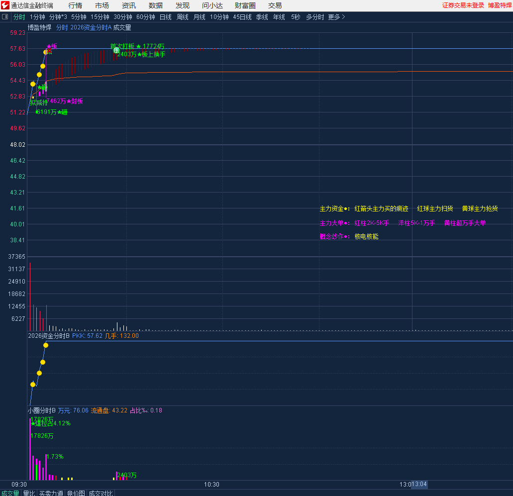Switch to the 买卖力道 tab
Image resolution: width=513 pixels, height=496 pixels.
[x=50, y=492]
